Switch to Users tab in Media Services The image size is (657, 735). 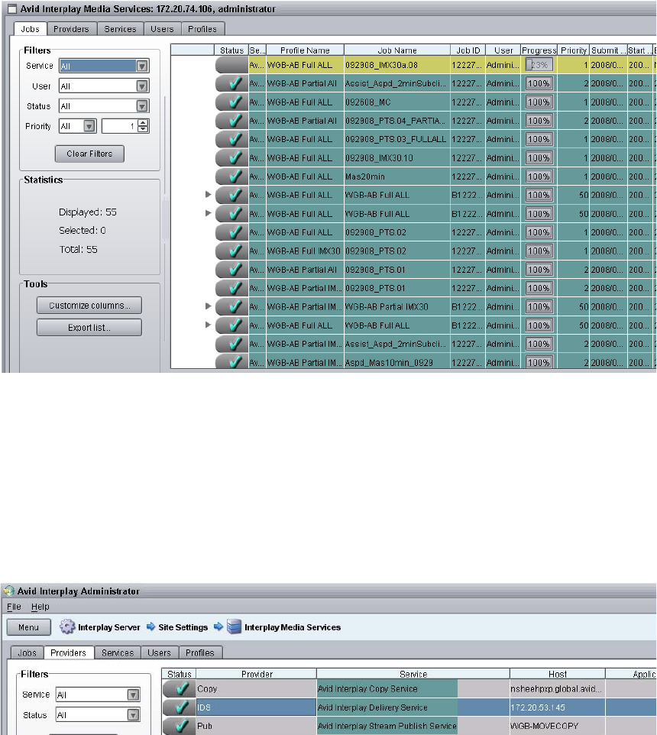[x=162, y=29]
